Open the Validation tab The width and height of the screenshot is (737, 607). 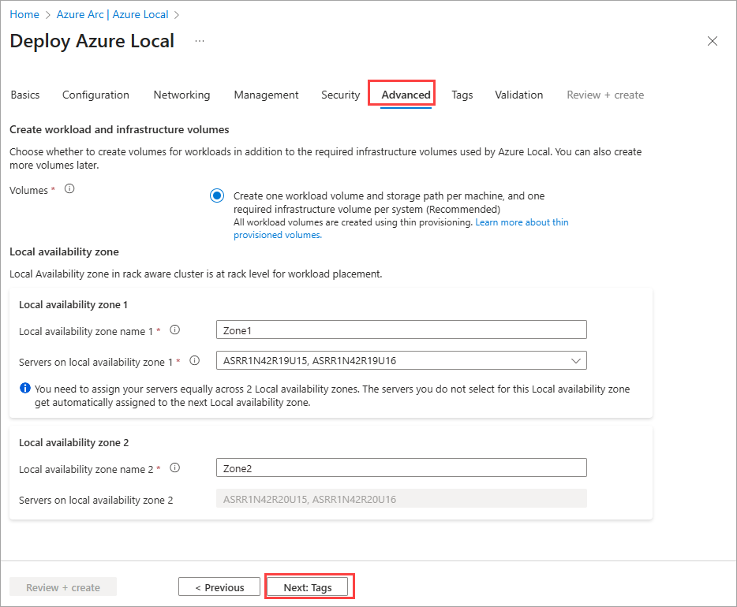(518, 95)
